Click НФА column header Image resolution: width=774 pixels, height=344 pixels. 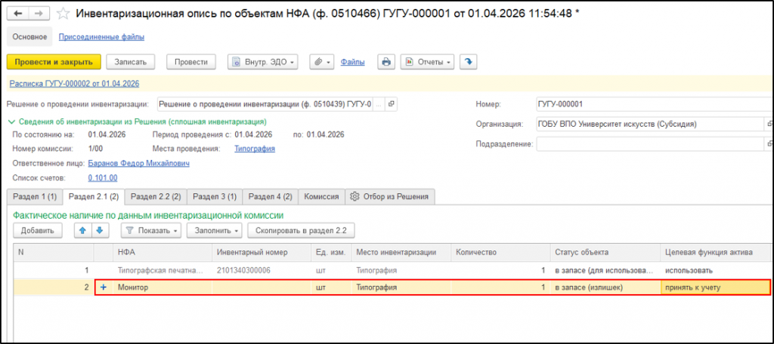(x=163, y=252)
